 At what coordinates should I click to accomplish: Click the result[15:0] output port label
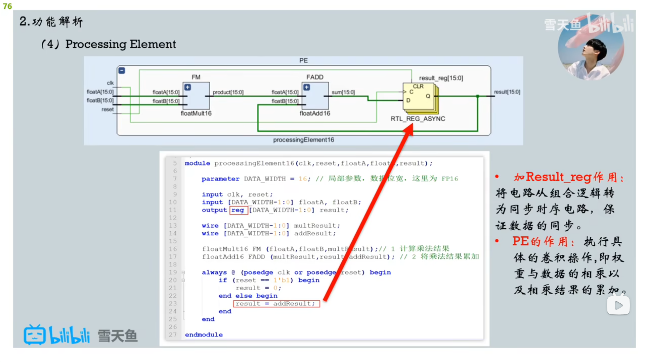507,92
